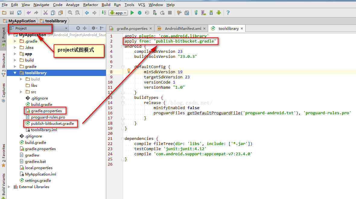Click the lightbulb intention icon on line 8
356x199 pixels.
point(129,71)
